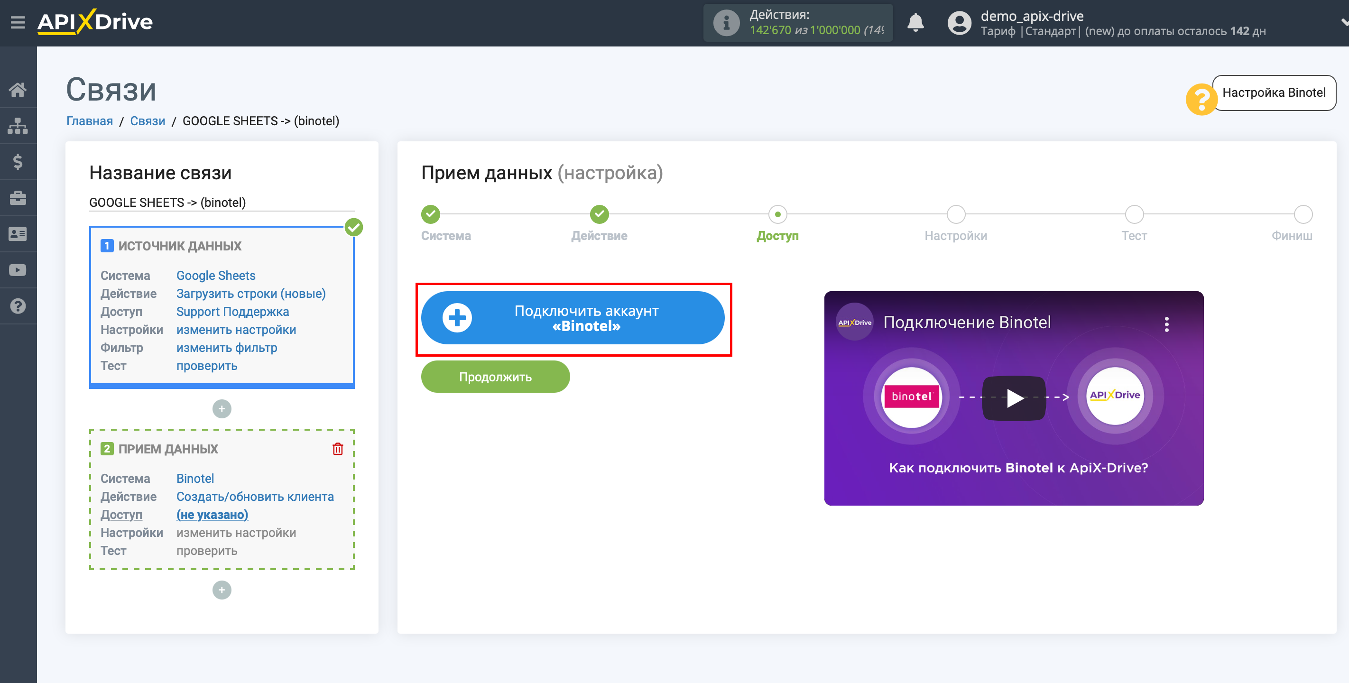Viewport: 1349px width, 683px height.
Task: Open the contact card sidebar icon
Action: click(x=18, y=234)
